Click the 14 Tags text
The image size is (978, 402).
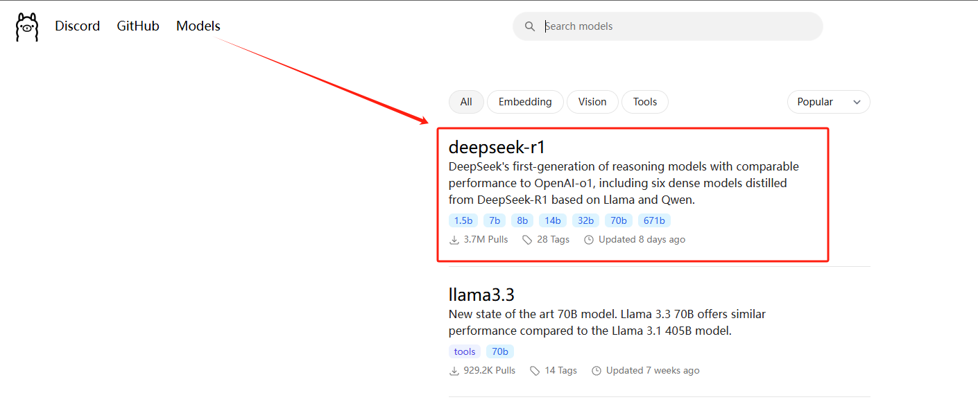[560, 371]
